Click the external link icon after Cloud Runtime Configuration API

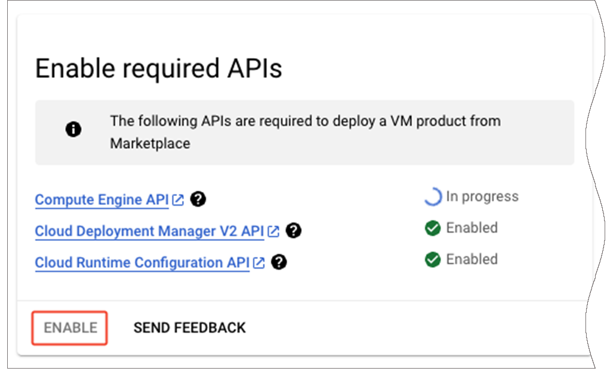[x=259, y=262]
